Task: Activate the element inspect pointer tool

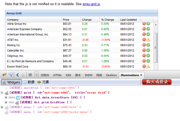Action: (x=11, y=75)
